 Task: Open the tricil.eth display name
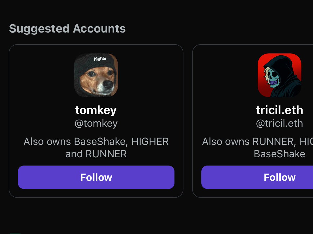click(279, 110)
